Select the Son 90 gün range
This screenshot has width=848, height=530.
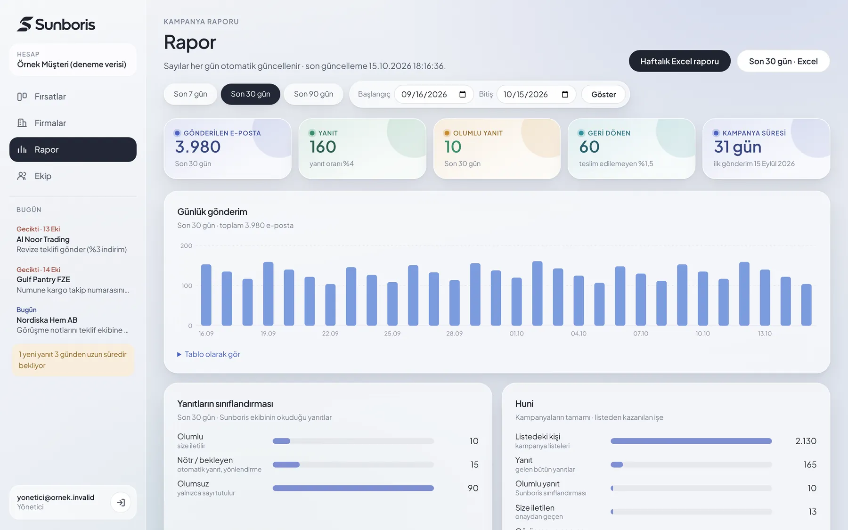pos(314,94)
